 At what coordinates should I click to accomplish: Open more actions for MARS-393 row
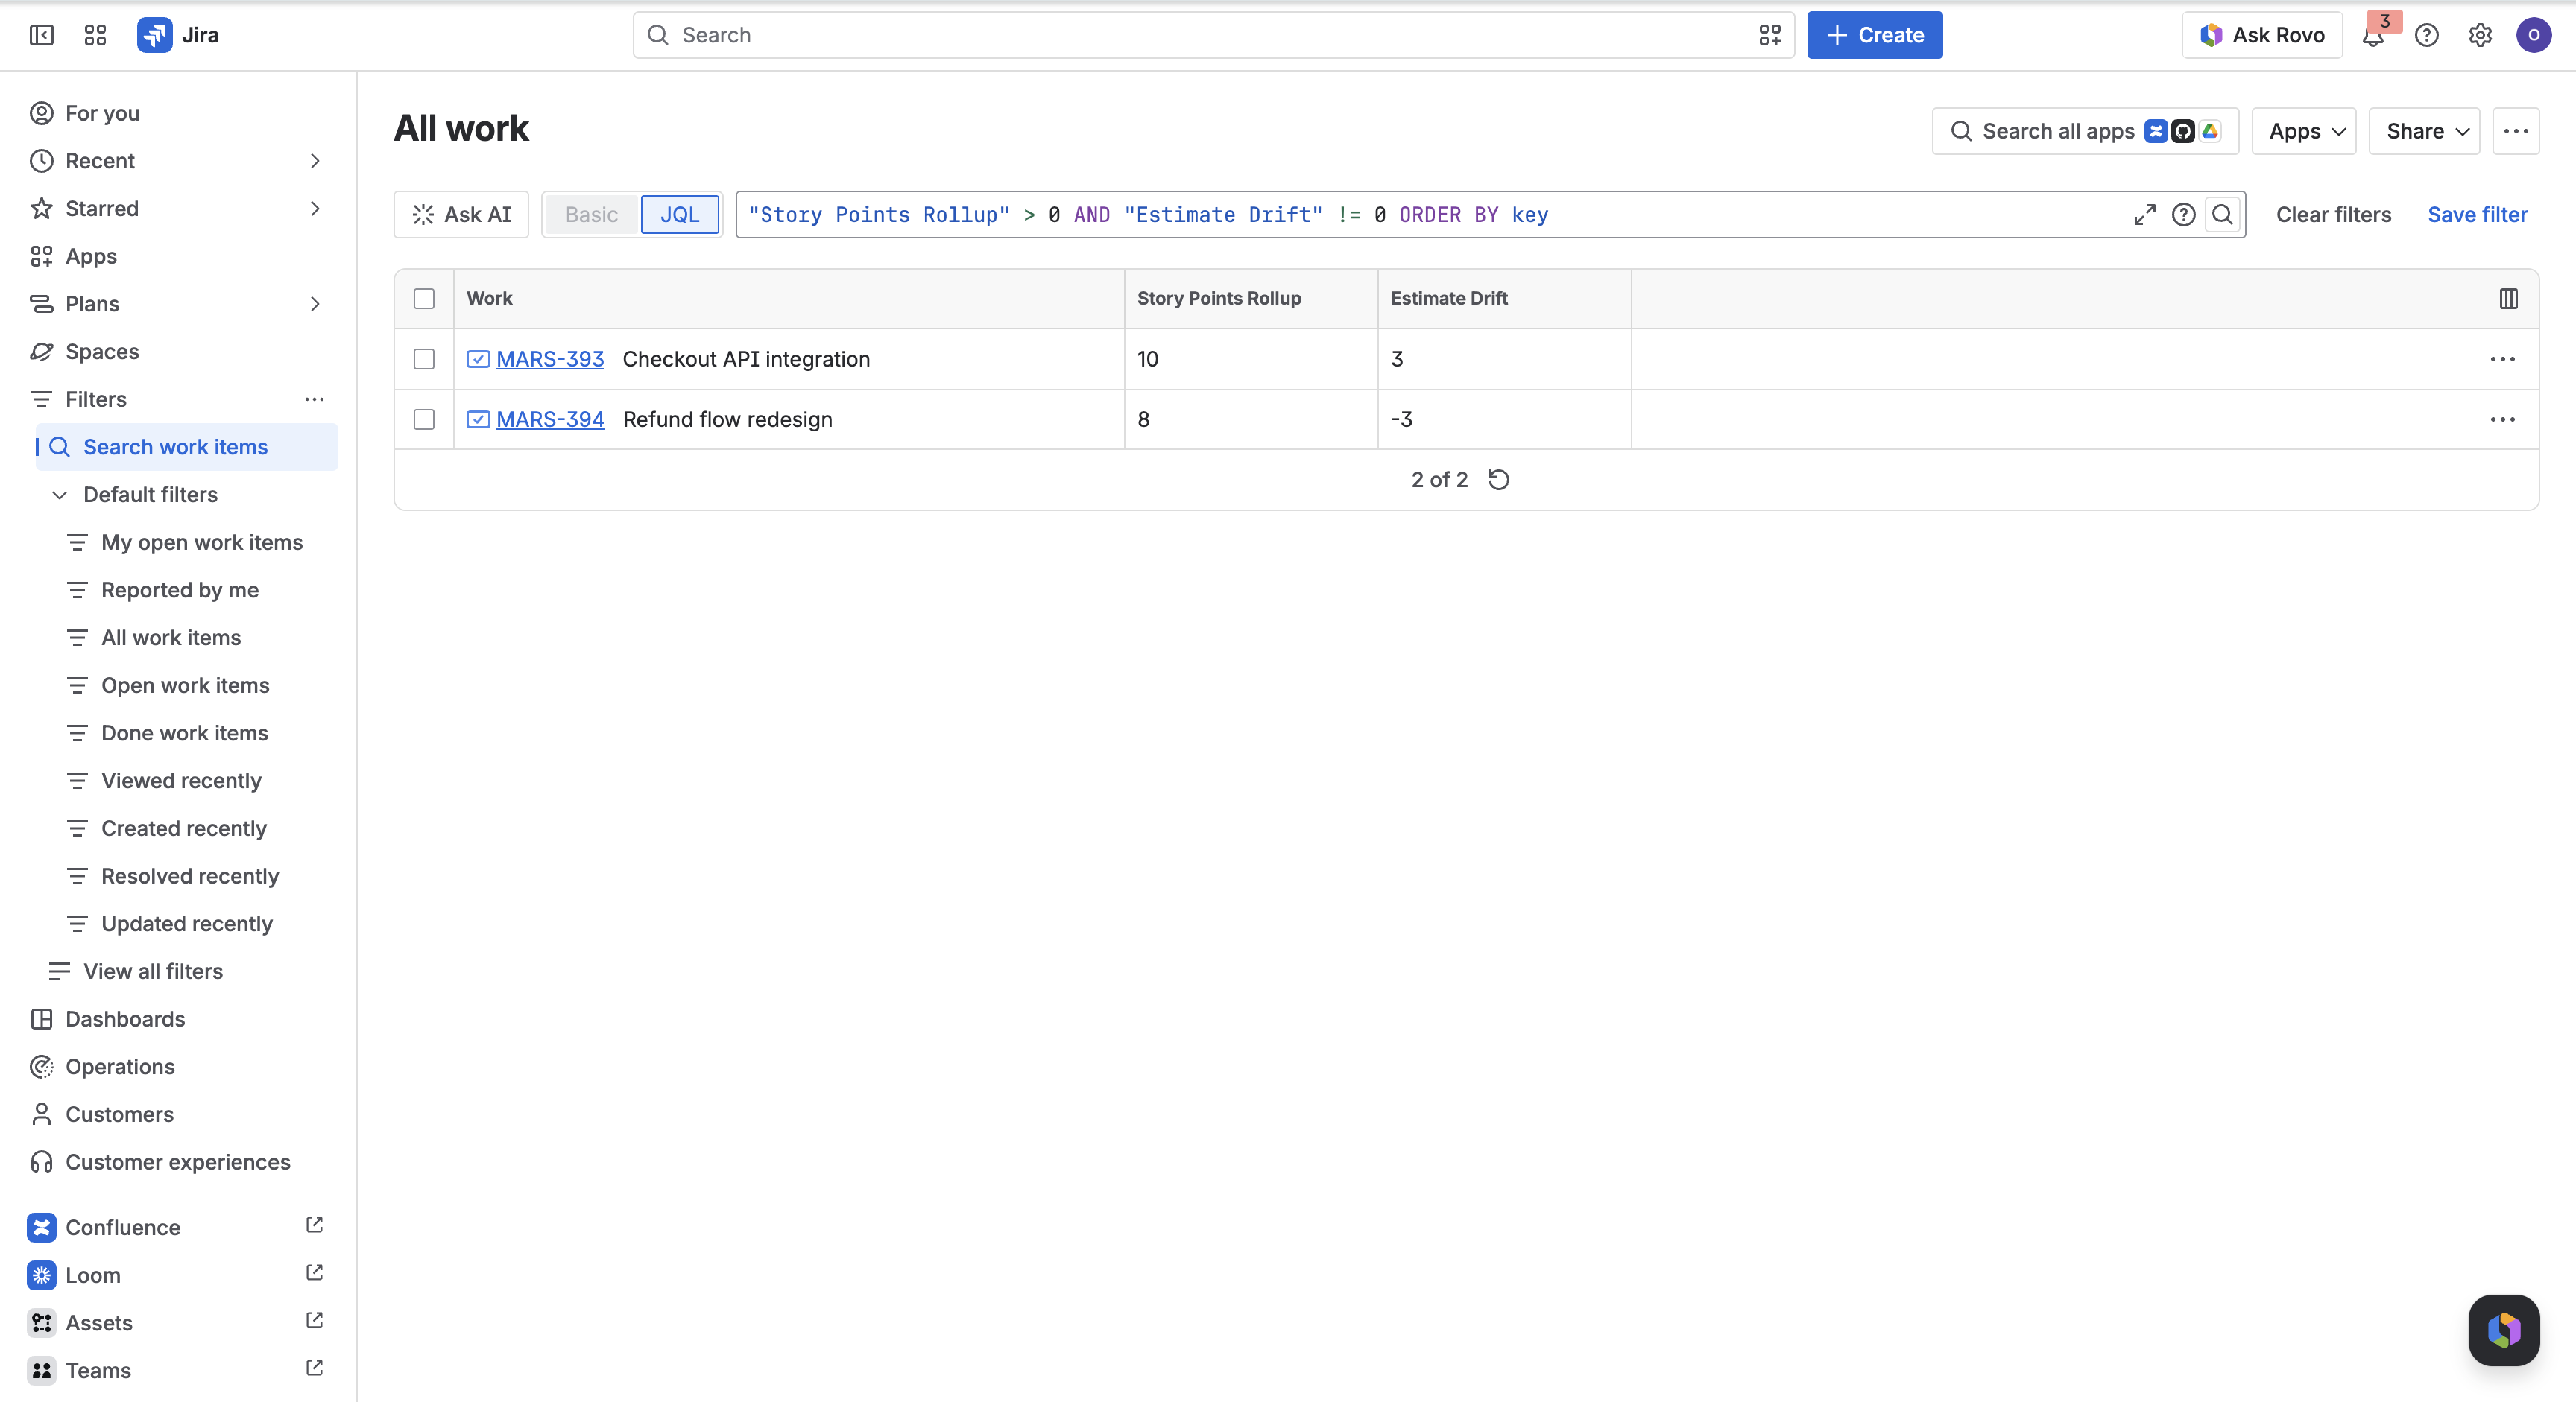point(2503,359)
